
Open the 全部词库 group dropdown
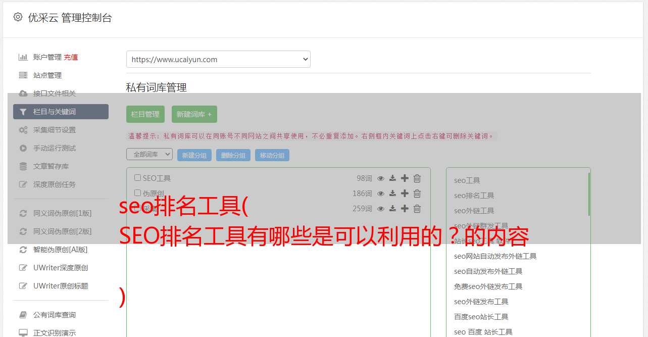point(149,155)
